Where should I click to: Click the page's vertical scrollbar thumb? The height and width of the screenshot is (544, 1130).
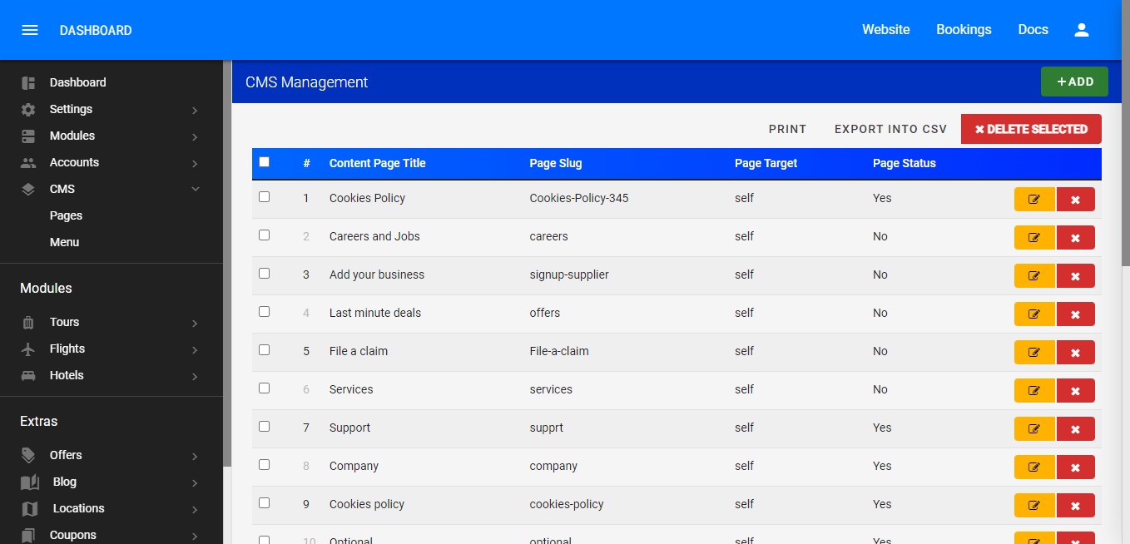click(x=1125, y=166)
